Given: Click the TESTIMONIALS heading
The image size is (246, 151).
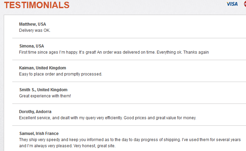Looking at the screenshot, I should click(37, 5).
